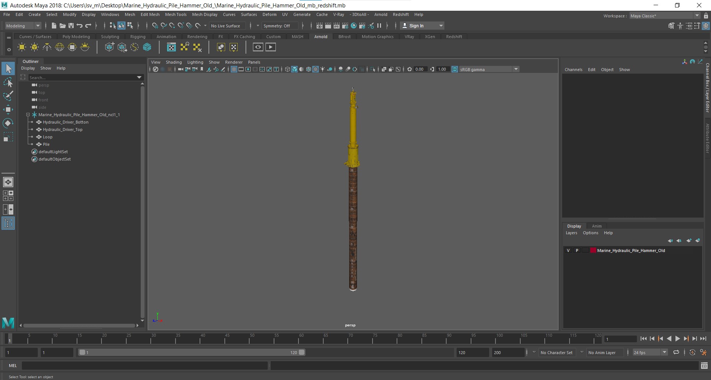Create Arnold StandIn from shelf
The image size is (711, 380).
coord(109,47)
